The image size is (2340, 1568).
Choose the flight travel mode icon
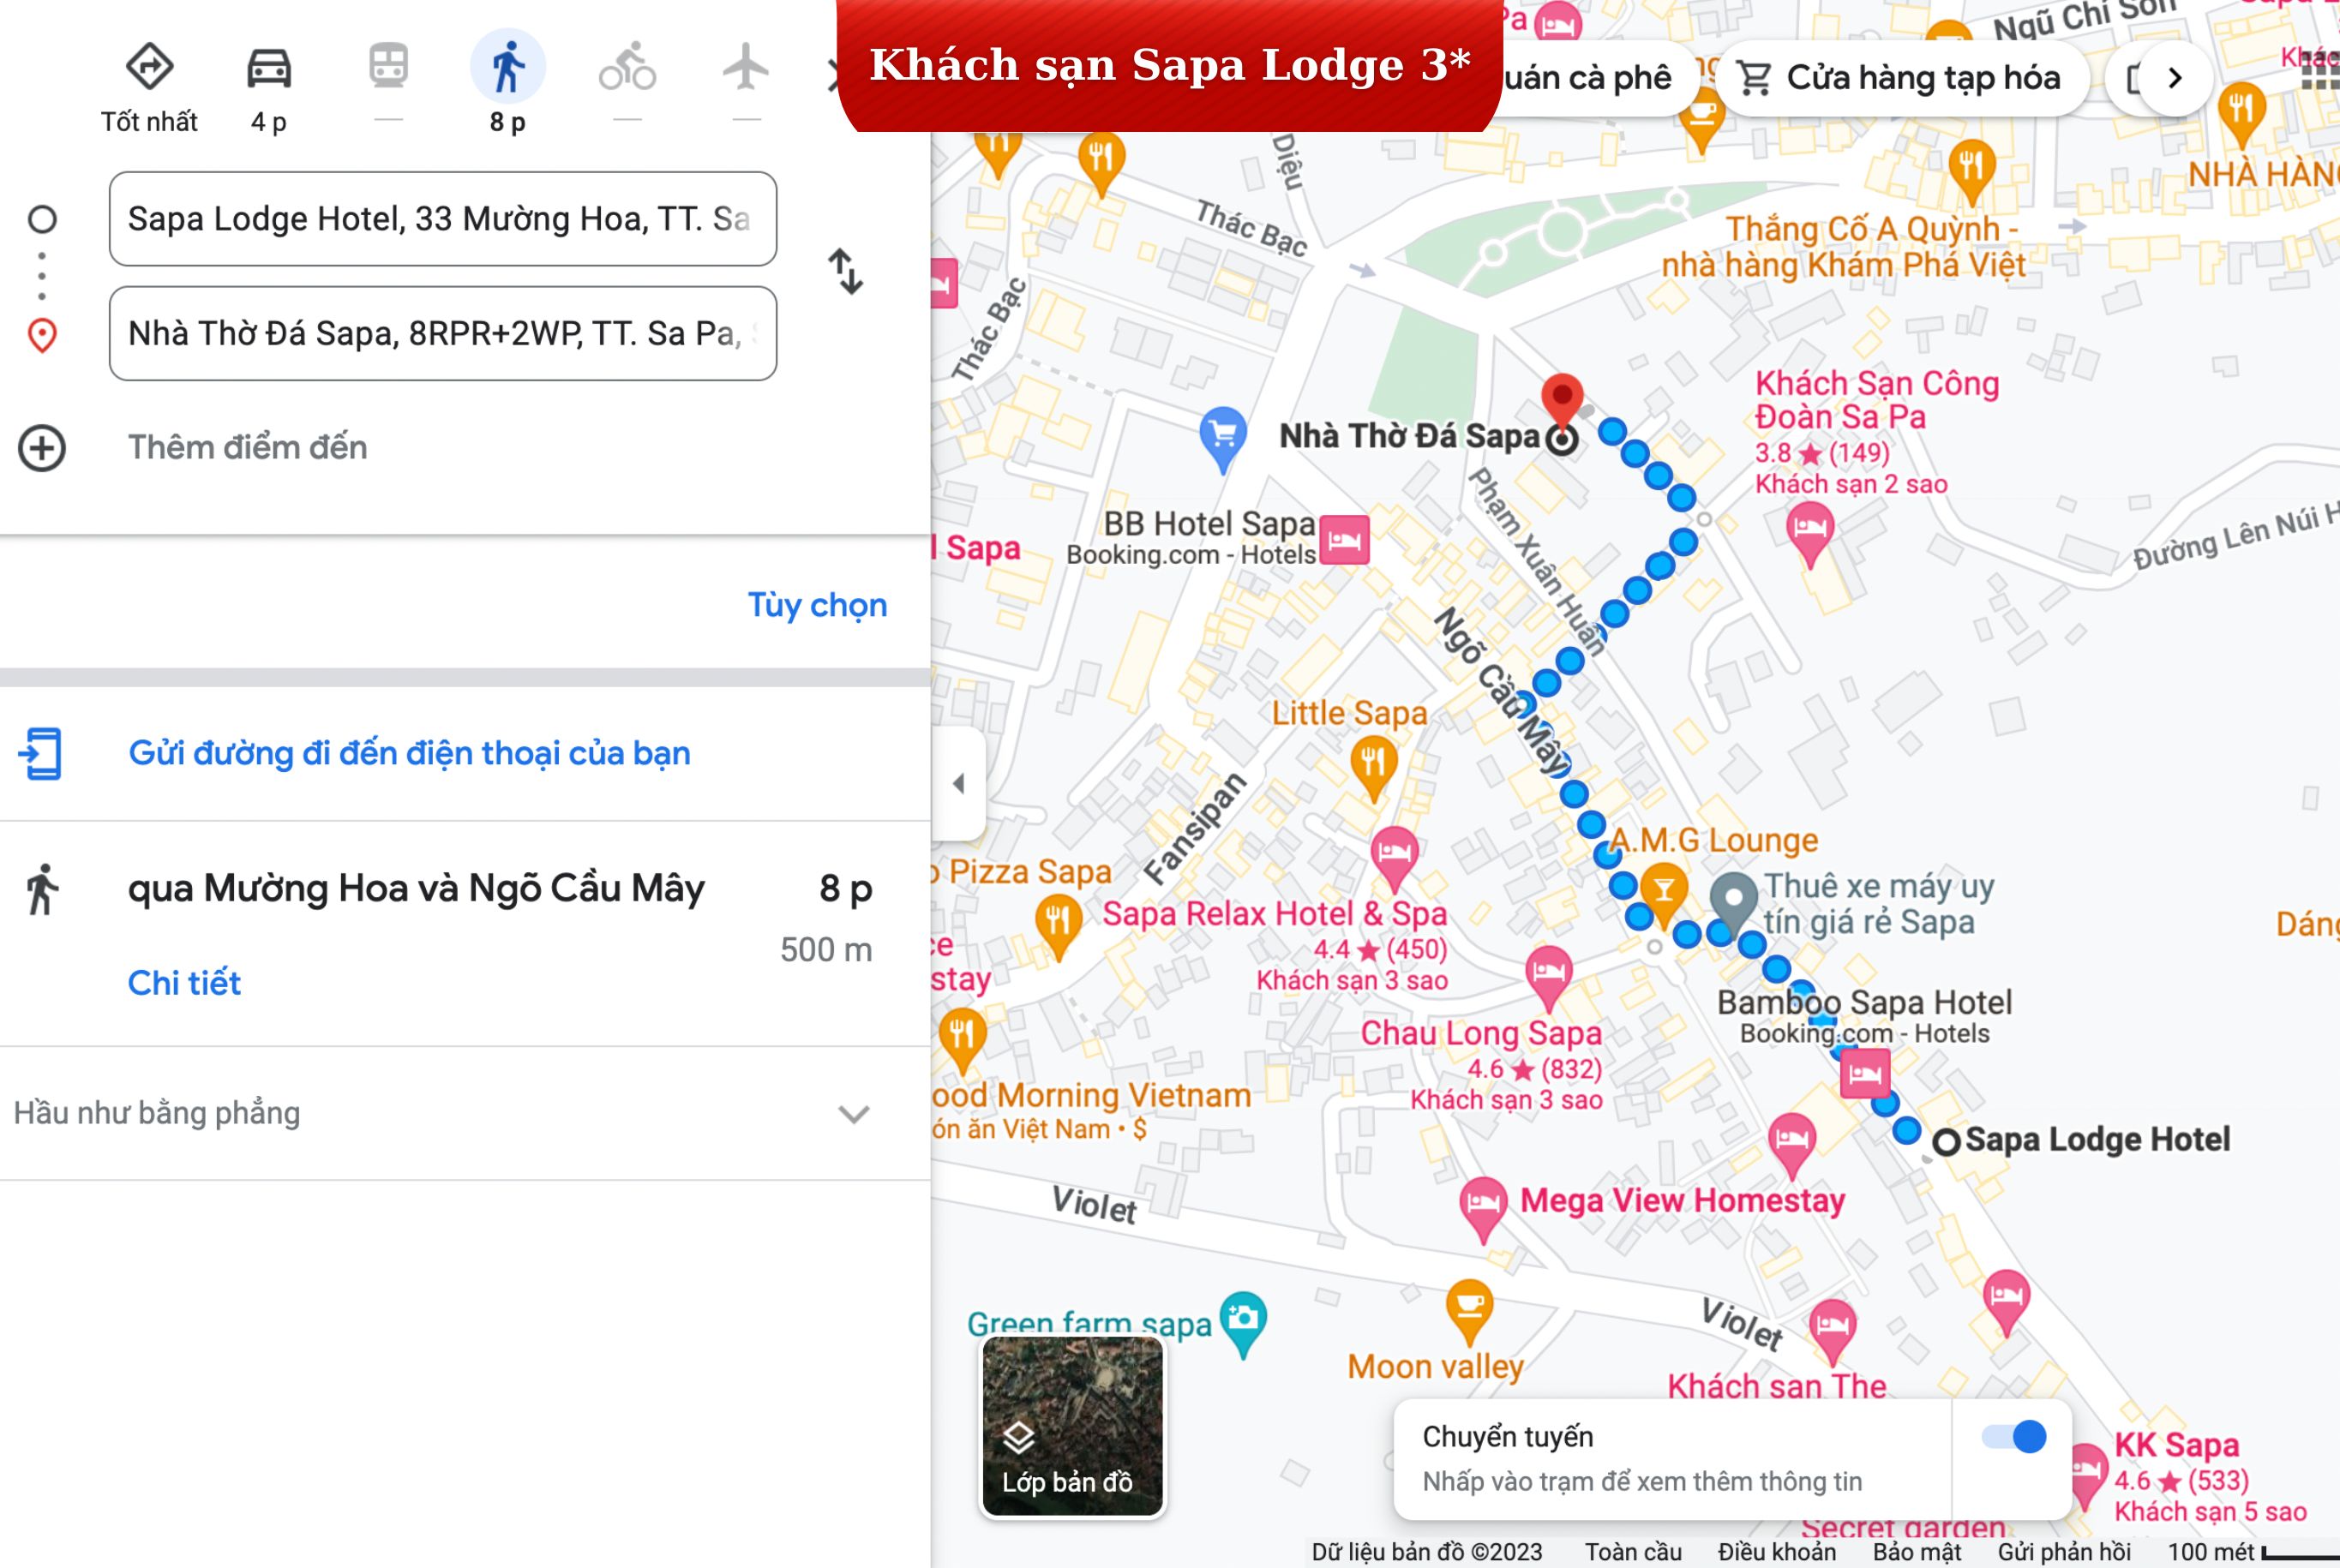click(x=747, y=67)
